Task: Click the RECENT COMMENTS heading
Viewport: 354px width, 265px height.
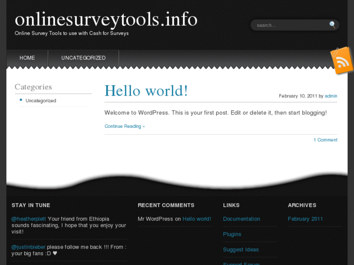Action: coord(166,205)
